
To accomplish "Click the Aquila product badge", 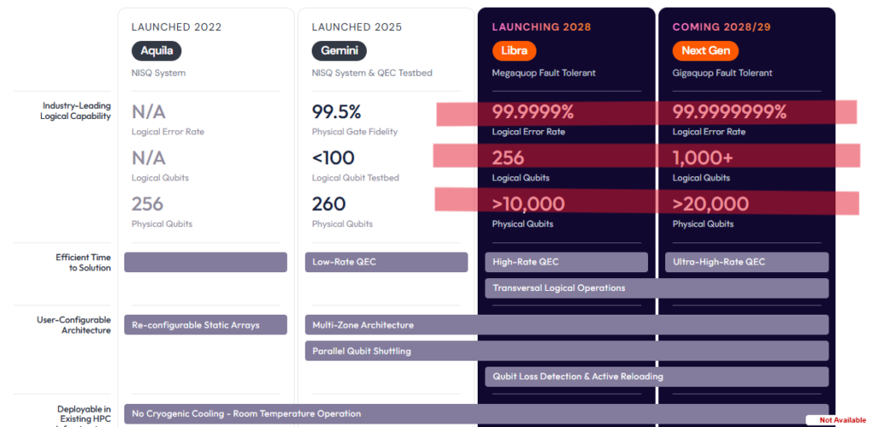I will [157, 51].
